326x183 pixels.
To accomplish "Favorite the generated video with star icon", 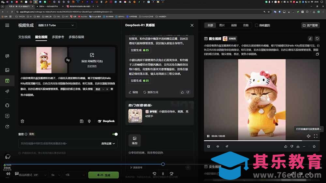I will coord(314,147).
